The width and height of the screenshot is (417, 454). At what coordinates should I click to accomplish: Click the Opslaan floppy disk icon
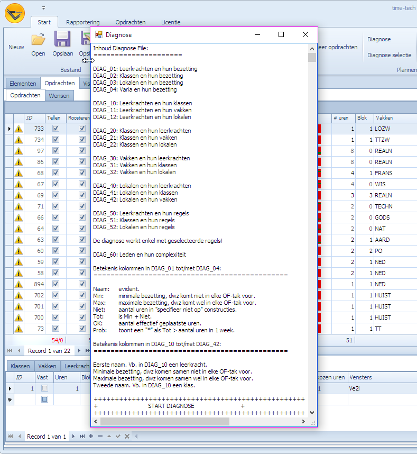[x=62, y=39]
